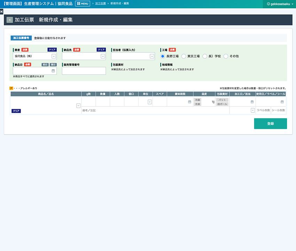Open the gekkoseisaku user menu
Screen dimensions: 296x251
pyautogui.click(x=280, y=4)
